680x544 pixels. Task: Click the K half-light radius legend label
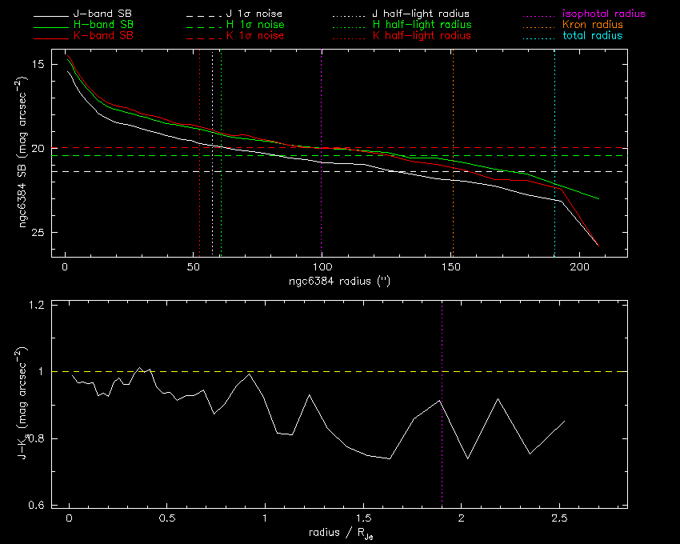421,36
